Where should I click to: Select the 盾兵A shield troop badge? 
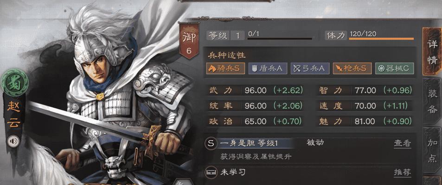coord(268,68)
